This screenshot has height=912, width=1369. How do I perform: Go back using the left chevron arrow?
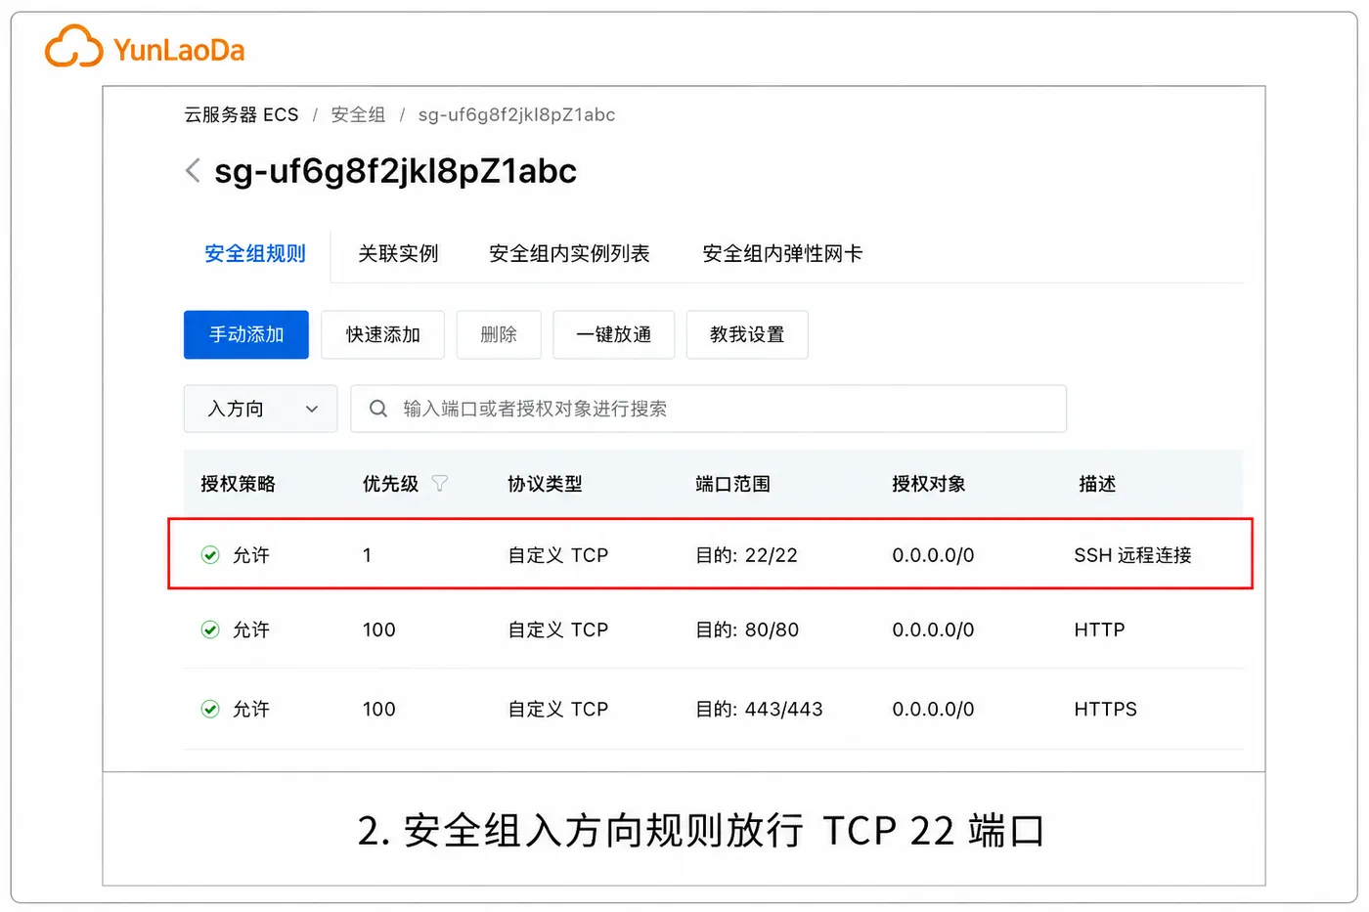click(x=193, y=171)
